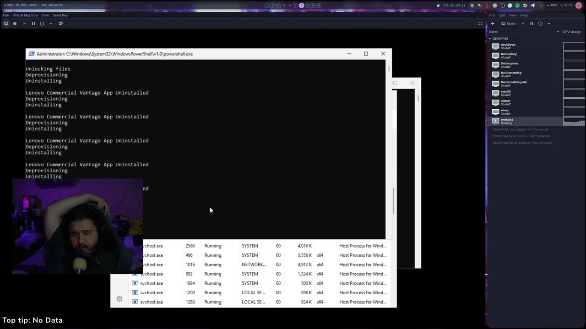Open the Edit menu in Virtual Machine Manager
The width and height of the screenshot is (586, 329).
[502, 15]
